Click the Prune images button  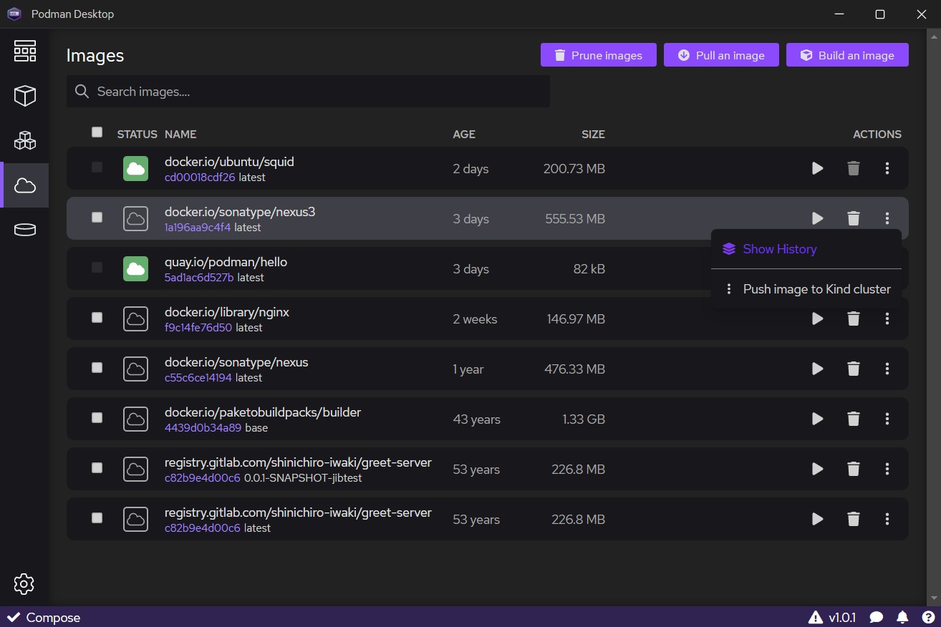(598, 55)
